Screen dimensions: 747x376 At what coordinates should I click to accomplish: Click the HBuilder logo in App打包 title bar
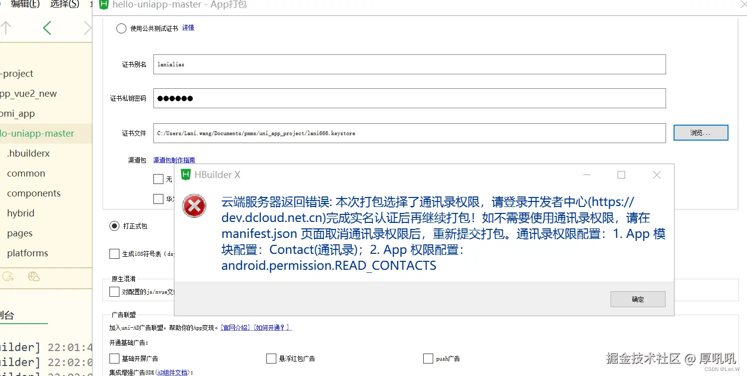[x=104, y=5]
